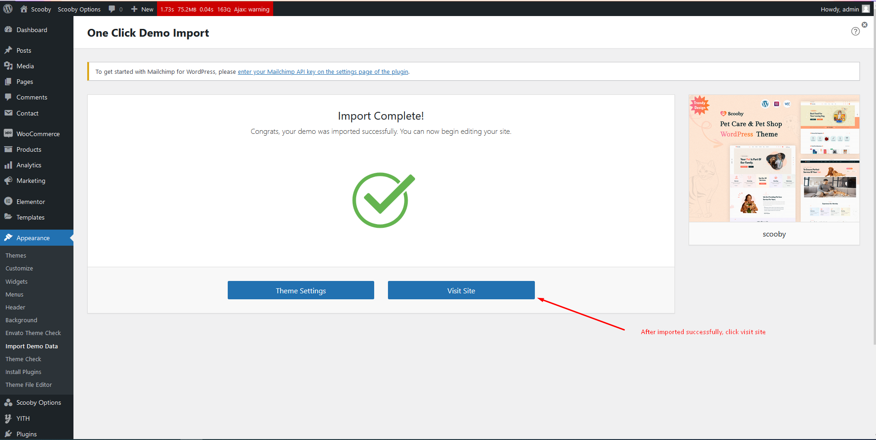Viewport: 876px width, 440px height.
Task: Click the Templates folder icon
Action: (x=8, y=217)
